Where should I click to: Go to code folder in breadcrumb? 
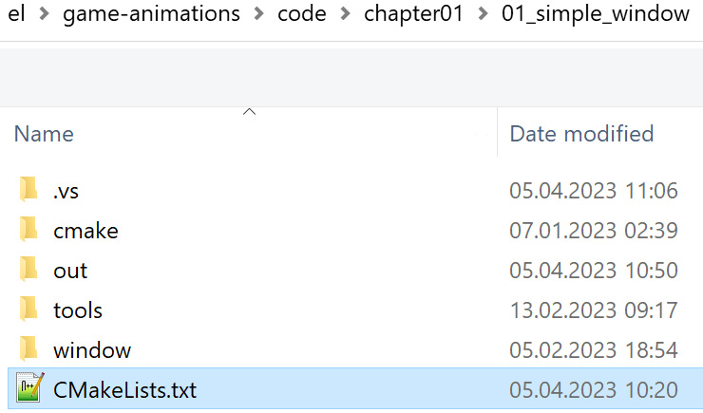point(302,14)
